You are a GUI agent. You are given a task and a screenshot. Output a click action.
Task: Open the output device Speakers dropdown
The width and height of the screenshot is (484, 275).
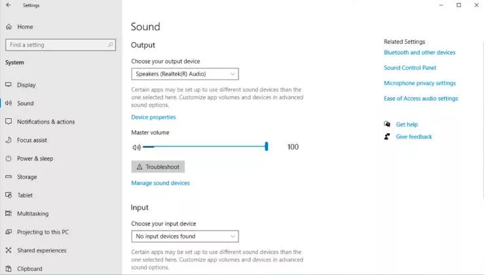pyautogui.click(x=185, y=74)
